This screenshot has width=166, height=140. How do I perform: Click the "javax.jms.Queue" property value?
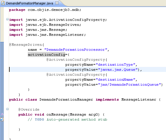[x=118, y=70]
